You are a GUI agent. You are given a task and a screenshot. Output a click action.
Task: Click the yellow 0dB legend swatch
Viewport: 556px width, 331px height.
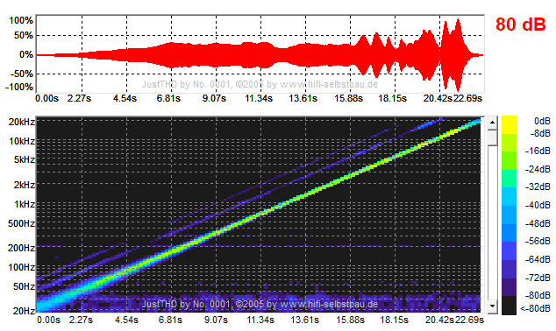pyautogui.click(x=509, y=124)
